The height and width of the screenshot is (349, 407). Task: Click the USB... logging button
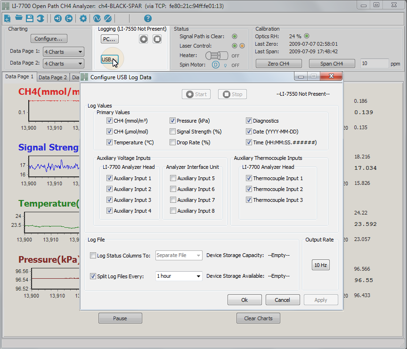pos(110,59)
